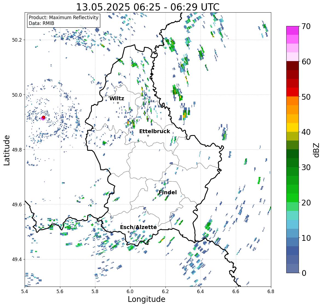Click the 6.2 longitude tick label

coord(165,291)
